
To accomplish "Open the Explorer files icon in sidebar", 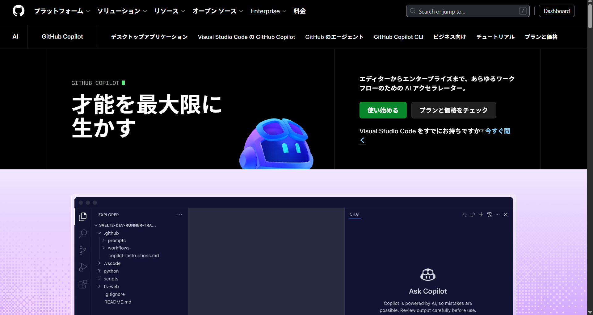I will click(x=83, y=217).
